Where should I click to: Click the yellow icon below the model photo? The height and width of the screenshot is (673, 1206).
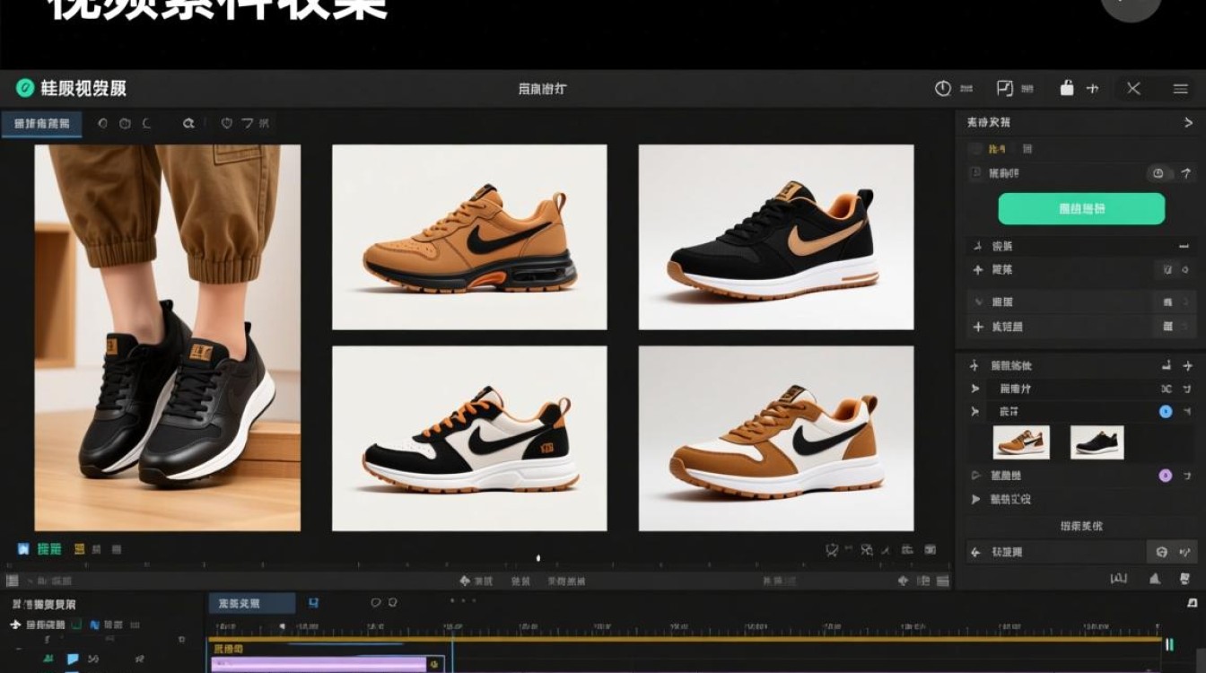click(x=79, y=548)
